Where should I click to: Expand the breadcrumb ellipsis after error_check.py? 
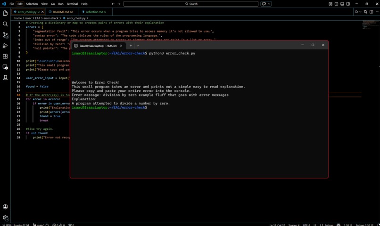[x=90, y=18]
